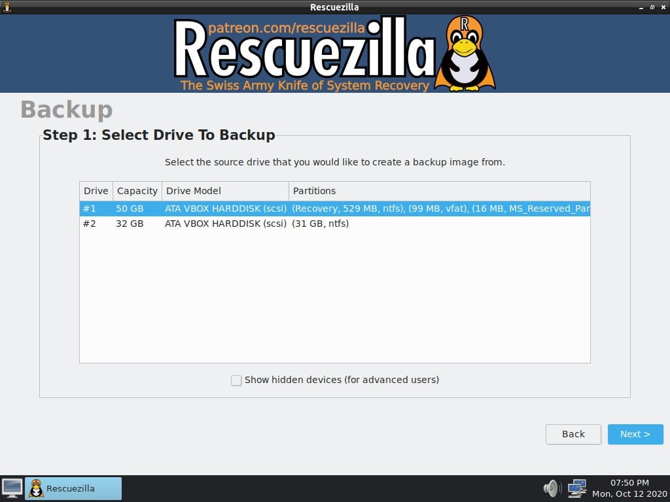
Task: Click the Rescuezilla icon in the title bar
Action: 7,7
